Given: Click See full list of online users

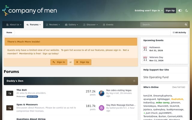Looking at the screenshot, I should pyautogui.click(x=179, y=87).
